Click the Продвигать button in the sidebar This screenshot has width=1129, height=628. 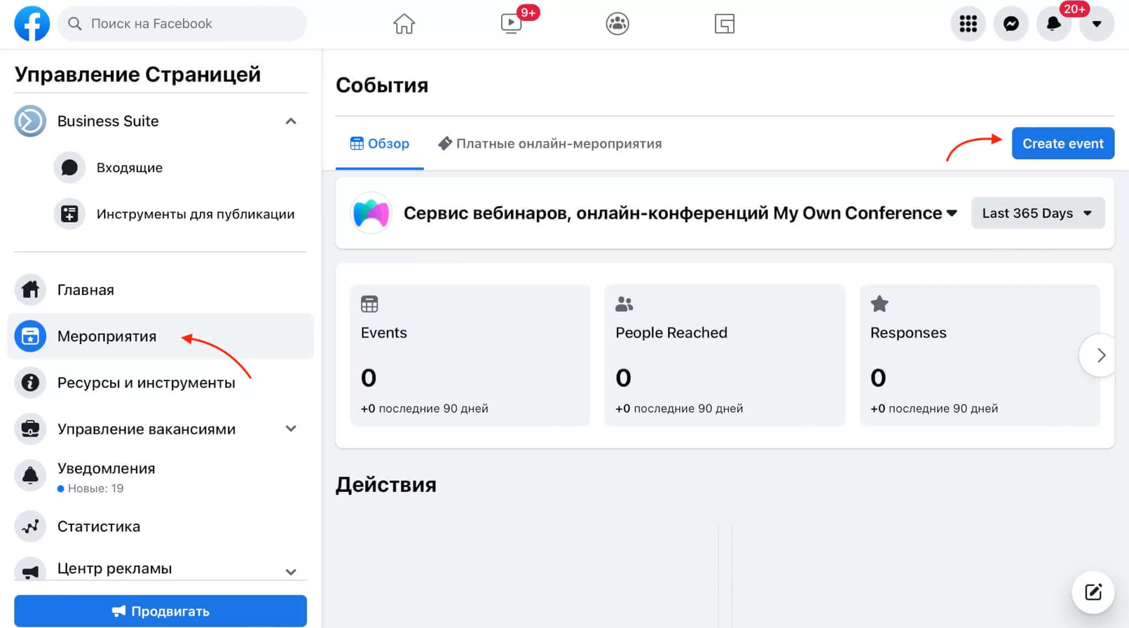tap(160, 611)
